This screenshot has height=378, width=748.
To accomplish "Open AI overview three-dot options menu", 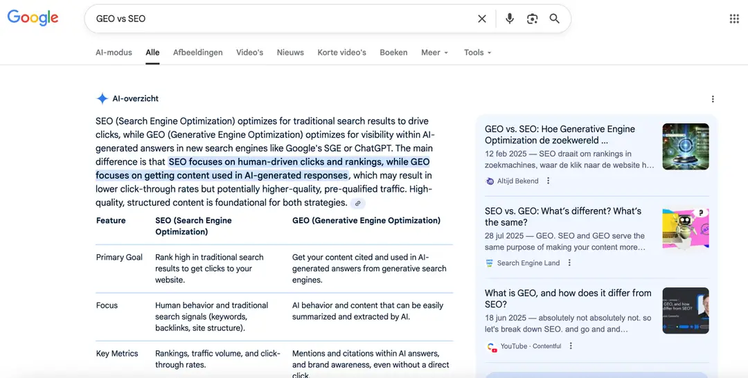I will click(713, 99).
